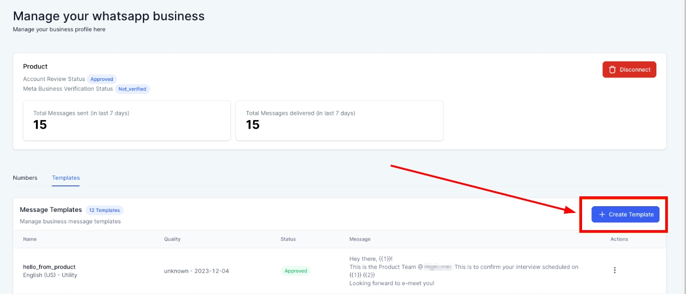Click the red Disconnect button label
This screenshot has width=686, height=294.
(635, 70)
